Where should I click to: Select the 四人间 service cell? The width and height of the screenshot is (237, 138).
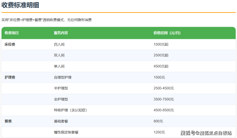tap(59, 44)
